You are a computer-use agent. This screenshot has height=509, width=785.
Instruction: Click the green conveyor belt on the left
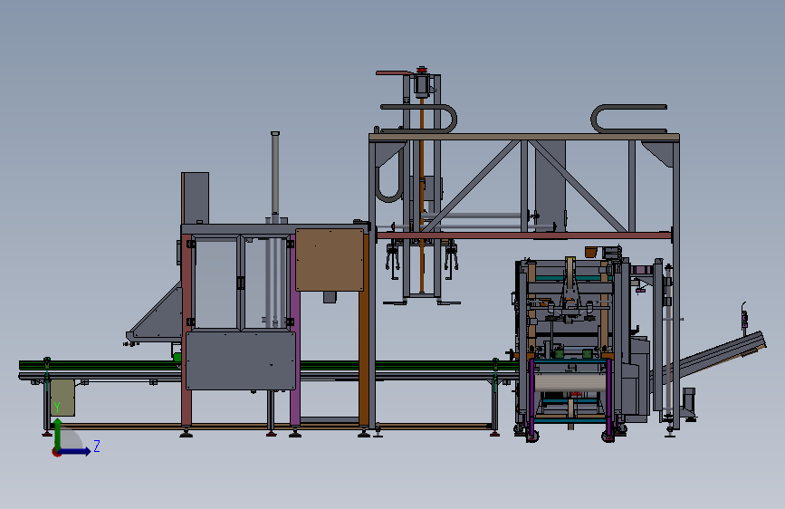click(x=101, y=365)
